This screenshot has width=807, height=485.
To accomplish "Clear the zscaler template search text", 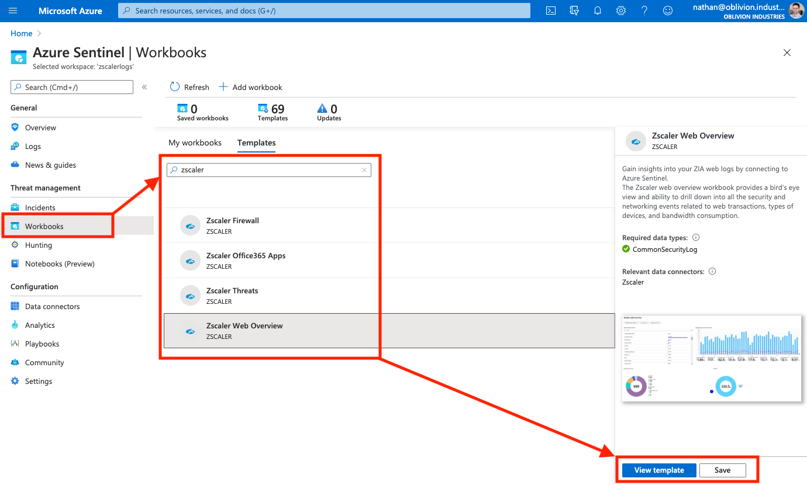I will point(364,170).
